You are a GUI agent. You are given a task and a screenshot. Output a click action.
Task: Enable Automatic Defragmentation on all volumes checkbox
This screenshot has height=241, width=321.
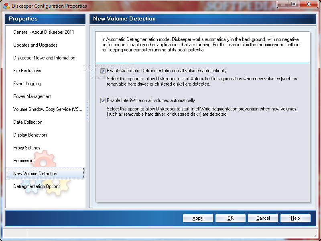(103, 71)
